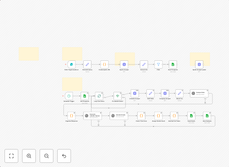Select the Apollo Scraper (paid) node
This screenshot has width=229, height=167.
coord(199,64)
